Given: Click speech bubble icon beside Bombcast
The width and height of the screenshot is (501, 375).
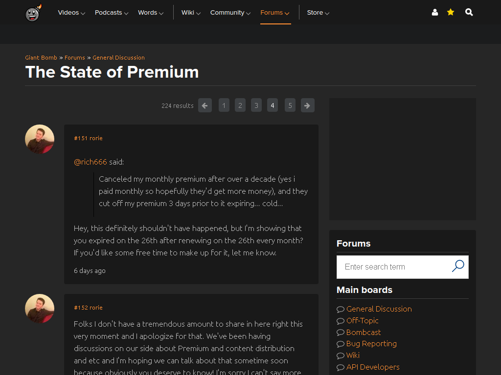Looking at the screenshot, I should 341,333.
